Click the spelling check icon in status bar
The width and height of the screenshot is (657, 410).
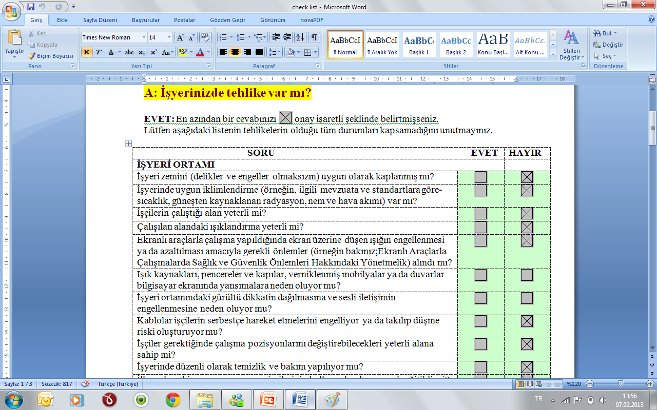(x=85, y=384)
